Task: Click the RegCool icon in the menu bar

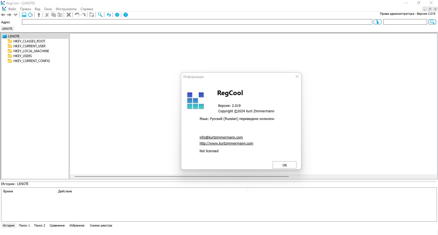Action: coord(4,9)
